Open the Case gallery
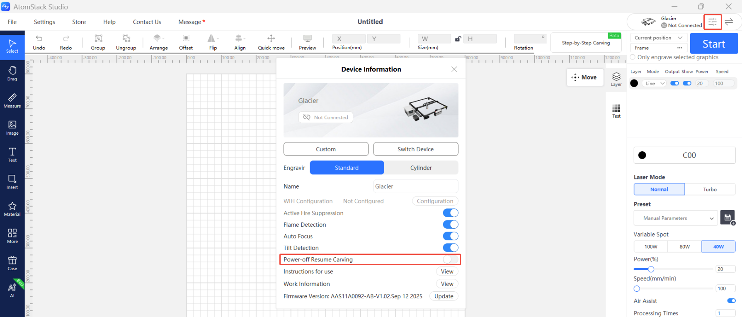 coord(12,263)
